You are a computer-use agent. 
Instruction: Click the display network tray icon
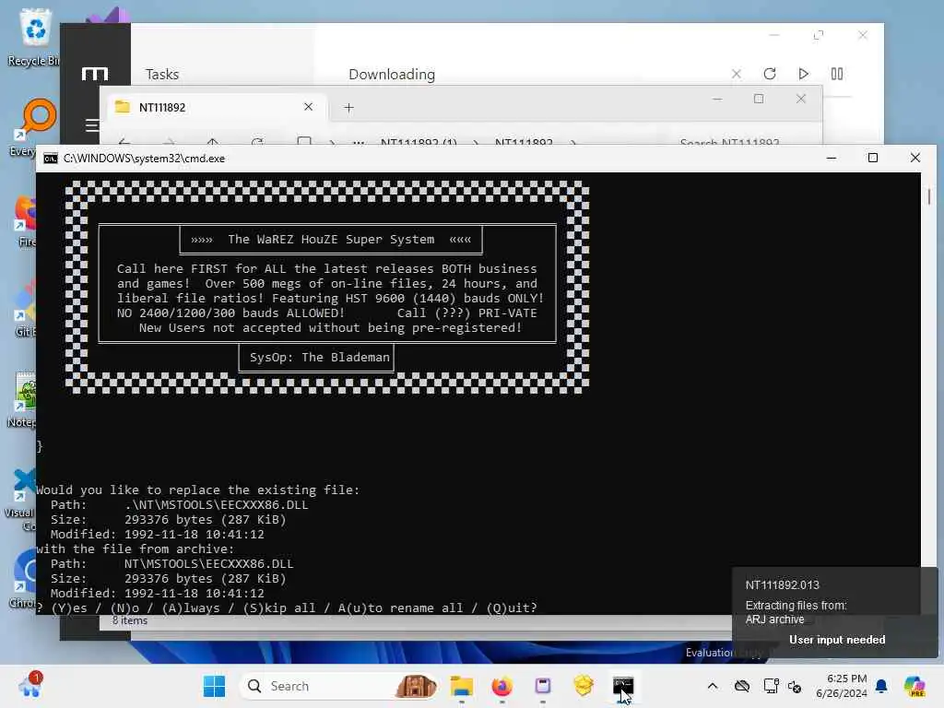pyautogui.click(x=771, y=686)
